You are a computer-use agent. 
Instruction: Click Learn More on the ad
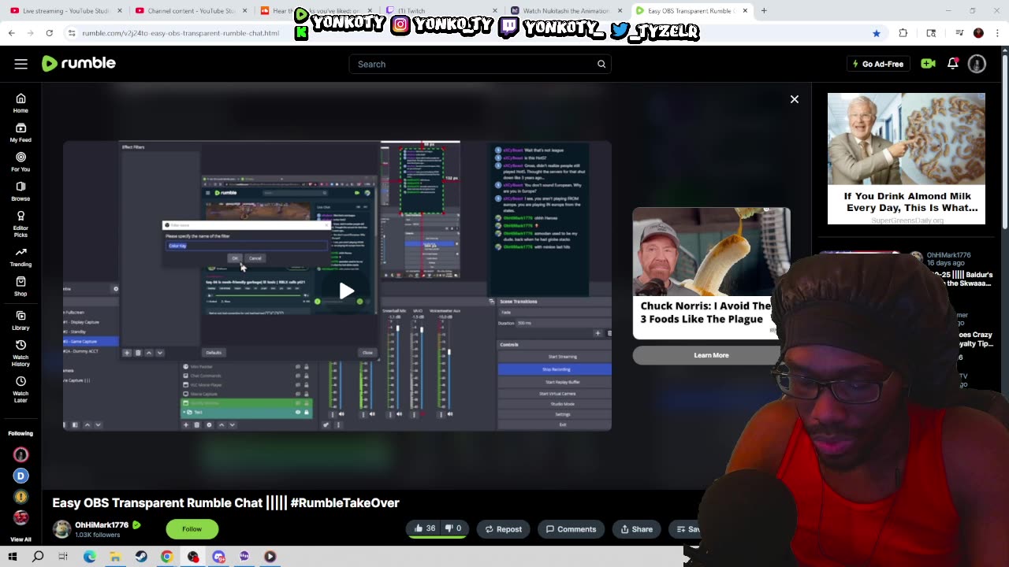coord(711,355)
